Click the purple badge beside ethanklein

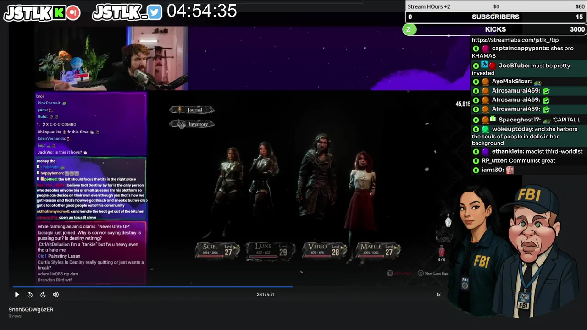[485, 151]
